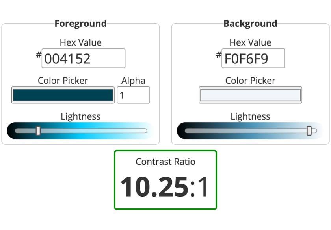Click the foreground hash symbol prefix

(x=38, y=55)
